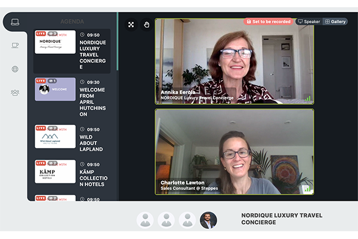Select KÄMP COLLECTION HOTELS agenda title
358x239 pixels.
coord(94,178)
